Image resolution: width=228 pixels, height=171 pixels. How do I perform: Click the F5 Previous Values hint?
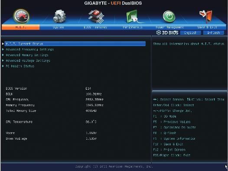click(x=172, y=122)
